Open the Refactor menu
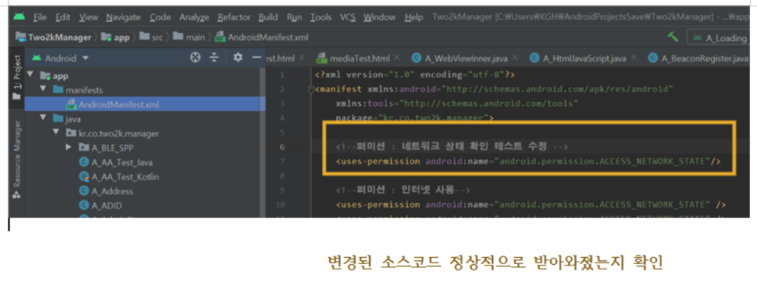757x286 pixels. pos(234,17)
